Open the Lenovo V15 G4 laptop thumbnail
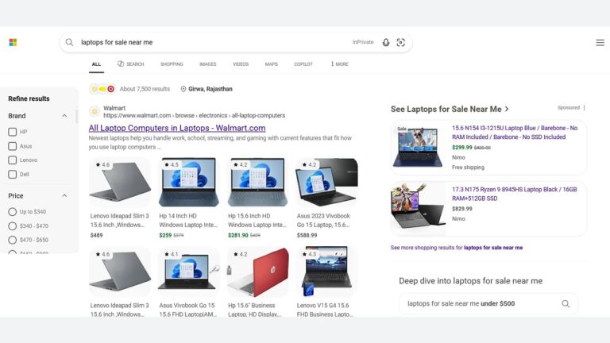The width and height of the screenshot is (610, 343). 326,272
